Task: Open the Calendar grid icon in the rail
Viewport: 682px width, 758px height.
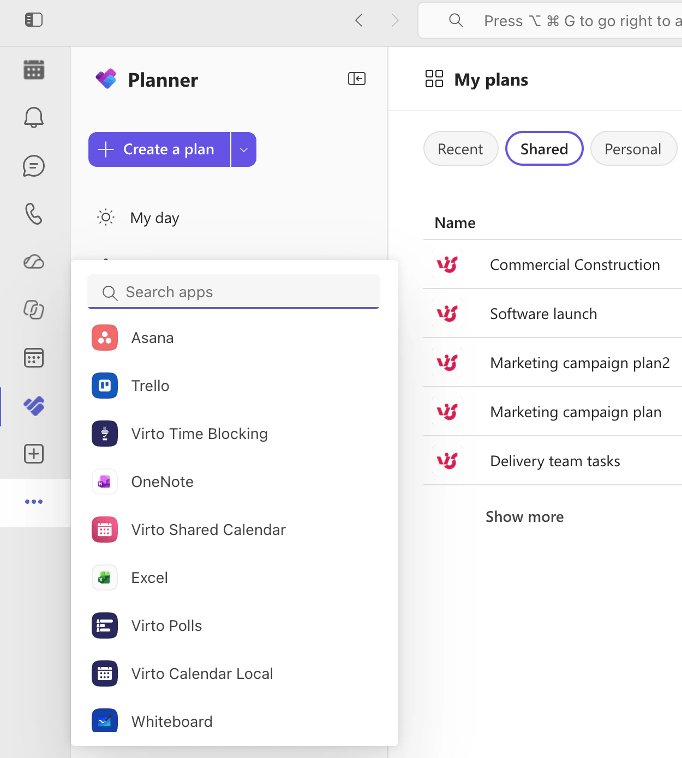Action: pyautogui.click(x=34, y=70)
